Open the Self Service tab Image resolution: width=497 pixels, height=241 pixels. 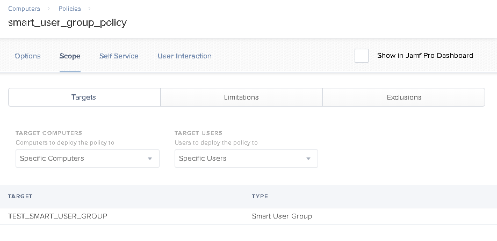pyautogui.click(x=119, y=56)
